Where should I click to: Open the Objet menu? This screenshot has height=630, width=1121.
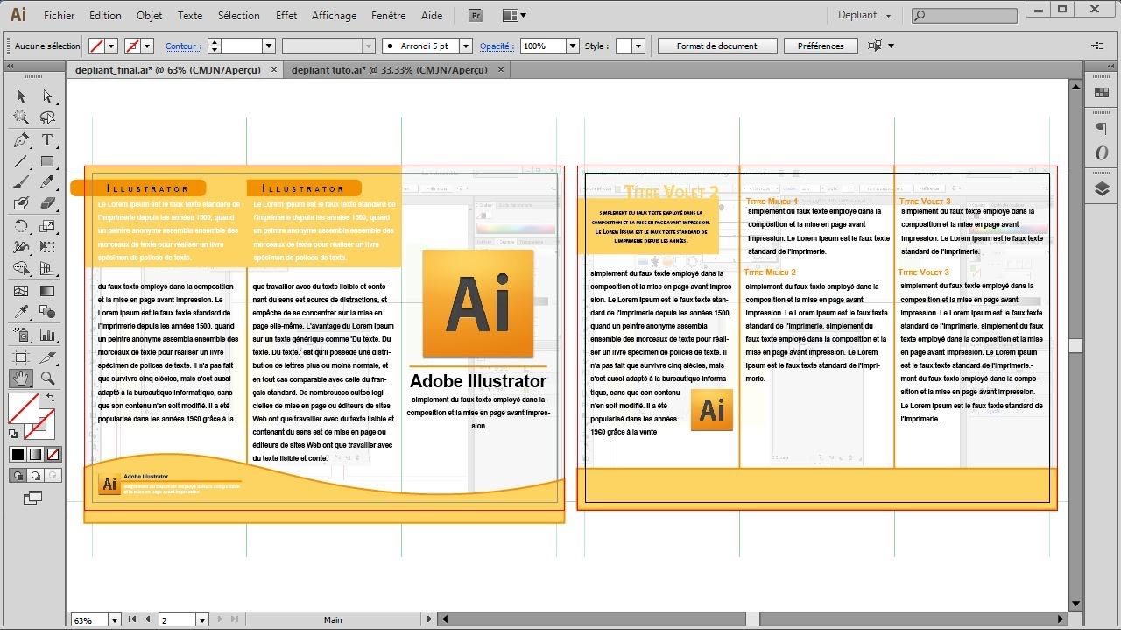point(149,15)
